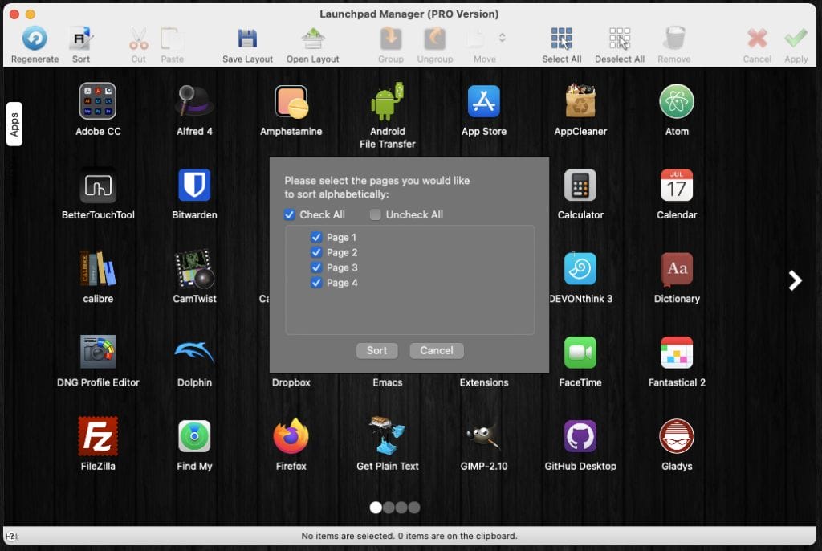Click the Help icon in status bar
Viewport: 822px width, 551px height.
click(x=13, y=536)
